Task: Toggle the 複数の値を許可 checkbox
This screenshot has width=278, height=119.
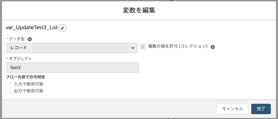Action: [x=143, y=47]
